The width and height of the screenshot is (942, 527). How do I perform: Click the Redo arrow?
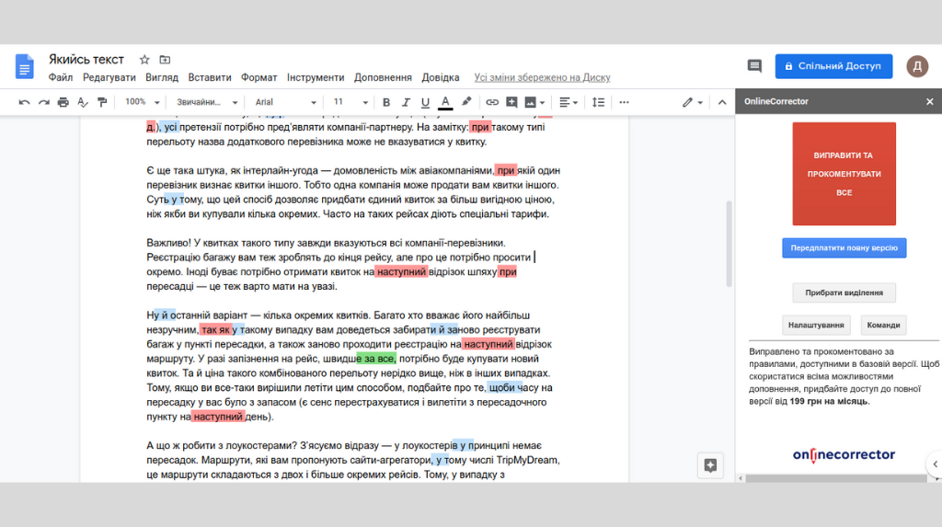pos(43,102)
